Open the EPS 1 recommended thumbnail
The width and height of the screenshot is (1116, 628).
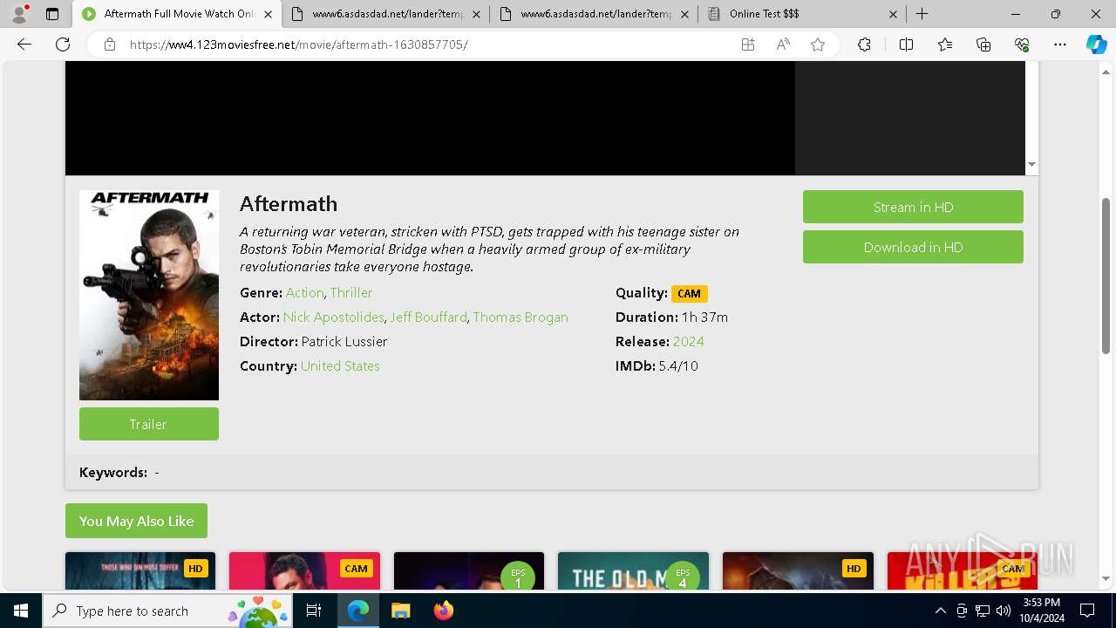pyautogui.click(x=469, y=570)
